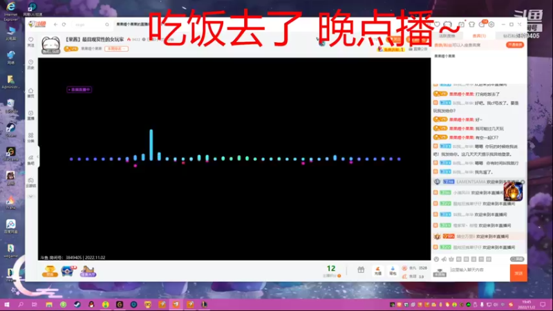
Task: Expand more sidebar items with the down chevron
Action: pyautogui.click(x=30, y=196)
